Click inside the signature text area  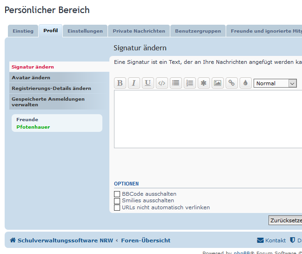(208, 119)
